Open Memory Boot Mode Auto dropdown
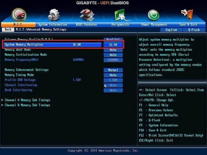 [x=113, y=50]
